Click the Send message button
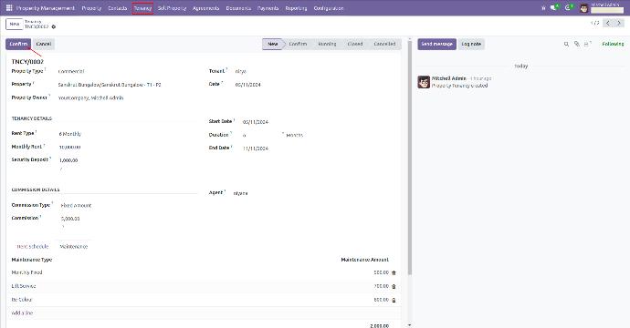 tap(436, 44)
